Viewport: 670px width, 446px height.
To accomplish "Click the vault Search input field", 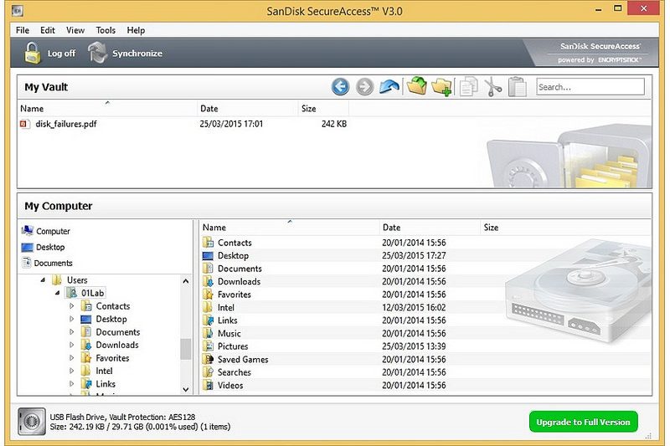I will click(x=590, y=87).
